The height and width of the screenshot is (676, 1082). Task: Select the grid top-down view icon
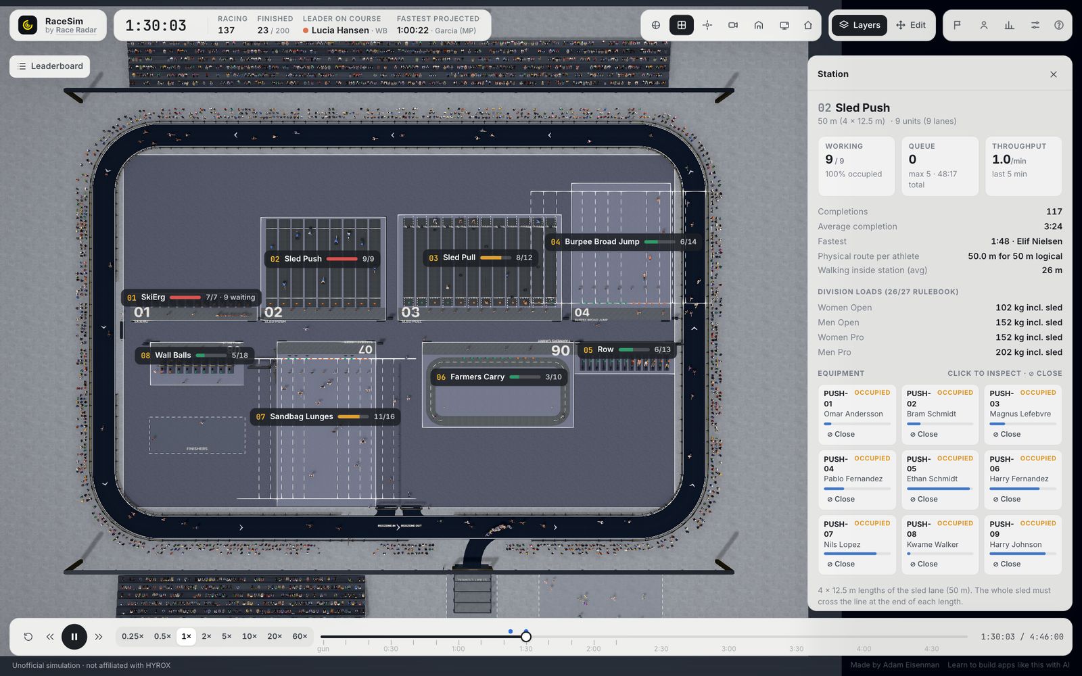(x=681, y=25)
